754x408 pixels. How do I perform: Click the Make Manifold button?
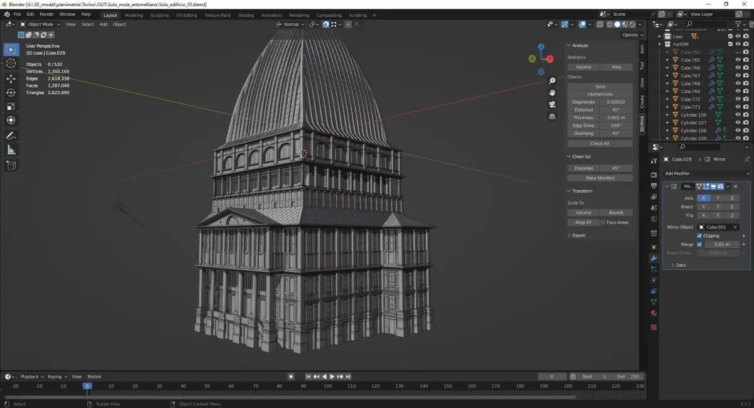(x=600, y=178)
